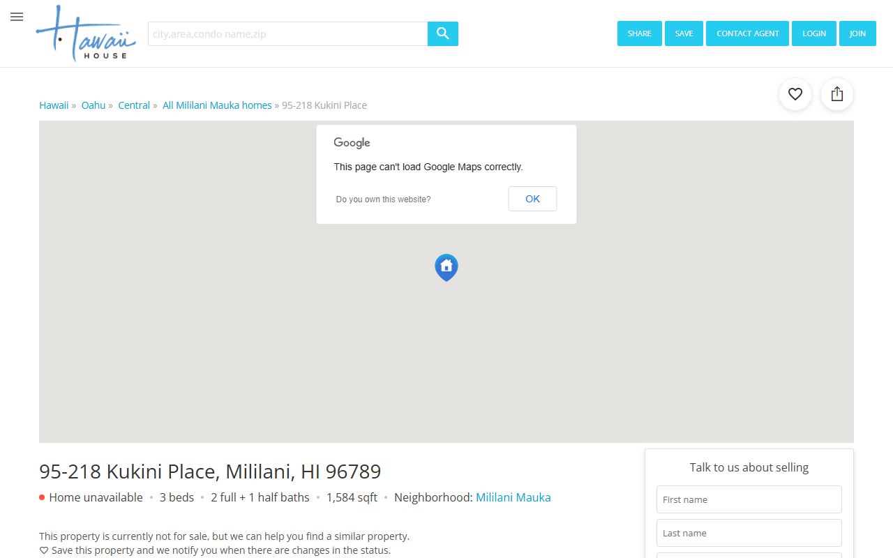The width and height of the screenshot is (893, 558).
Task: Dismiss Google Maps error with OK
Action: click(x=532, y=199)
